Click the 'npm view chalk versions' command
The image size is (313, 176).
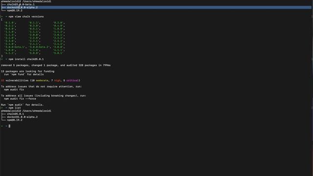26,17
